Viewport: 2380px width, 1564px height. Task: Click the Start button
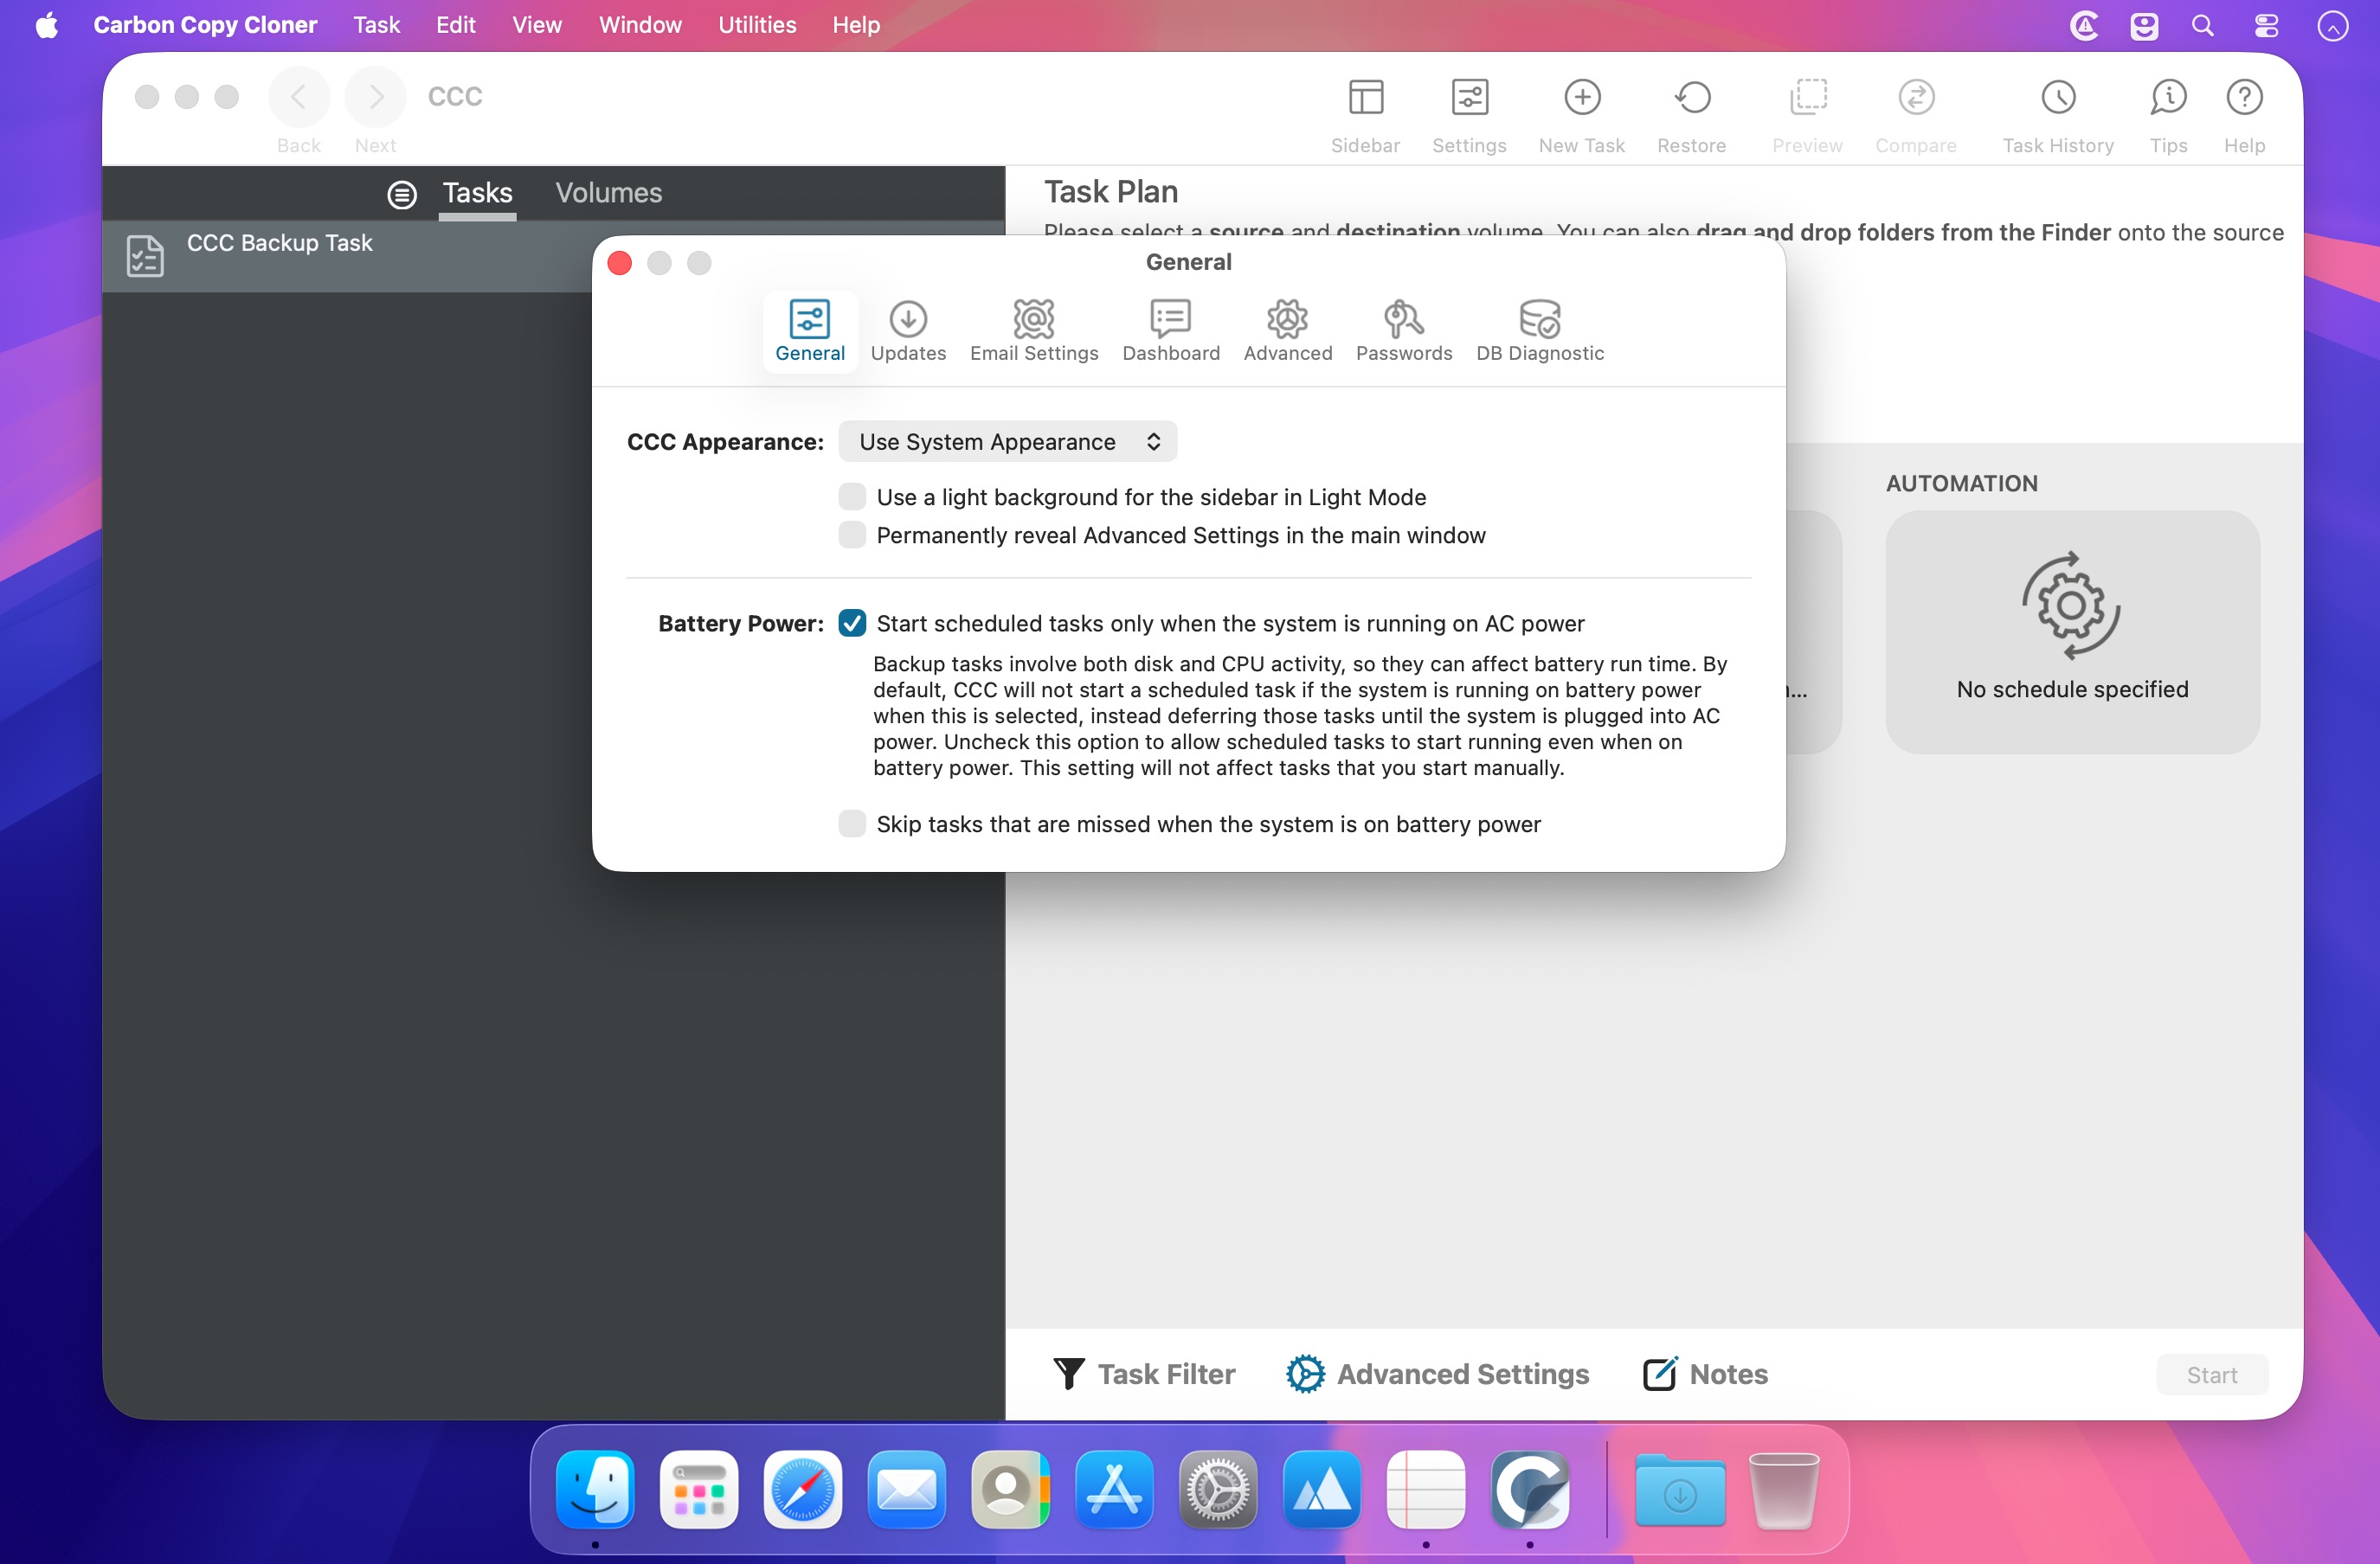pos(2212,1375)
